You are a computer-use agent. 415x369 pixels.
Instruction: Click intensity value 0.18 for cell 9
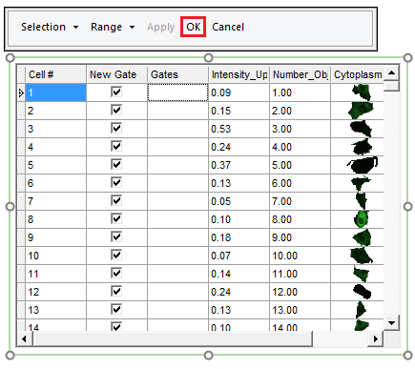pos(239,237)
